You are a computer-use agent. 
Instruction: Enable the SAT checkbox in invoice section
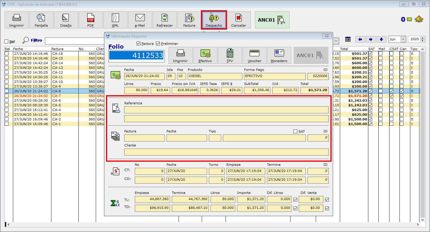point(295,132)
